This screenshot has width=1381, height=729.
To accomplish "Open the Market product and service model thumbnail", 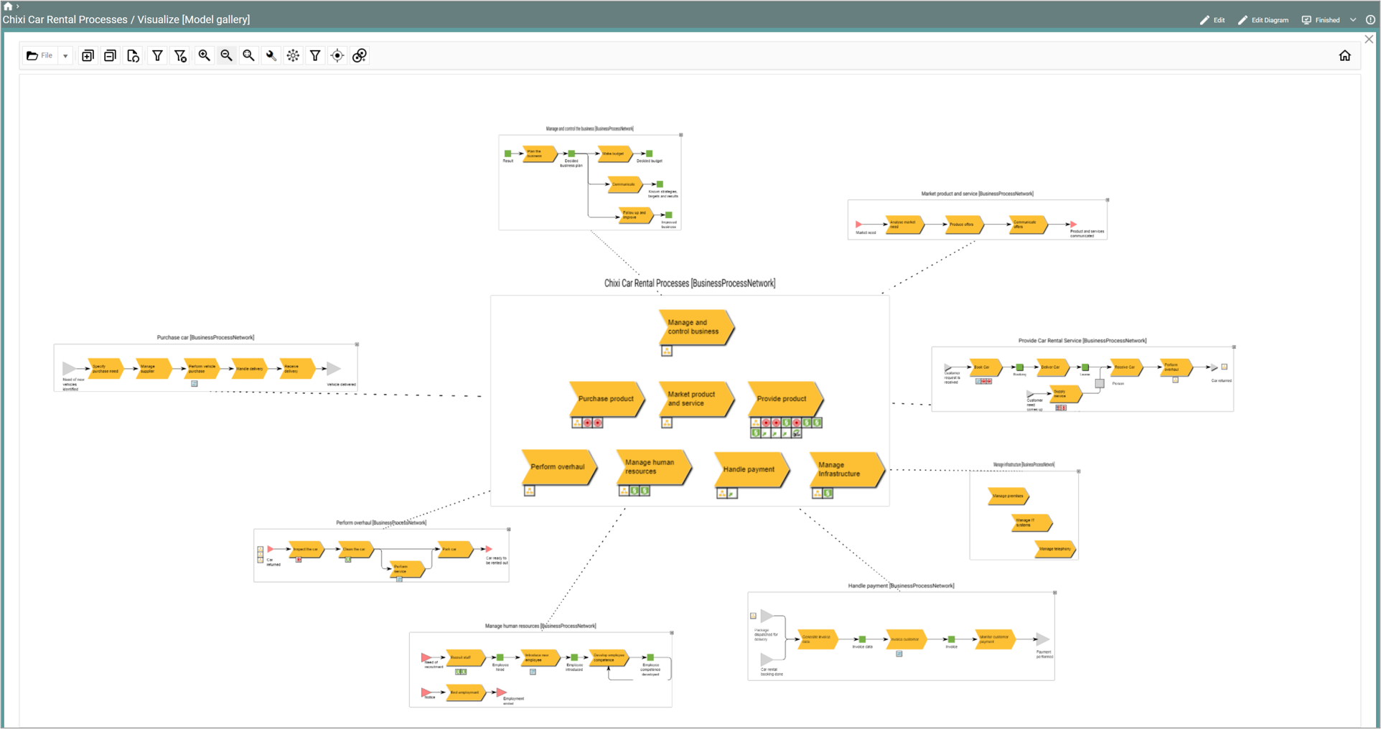I will point(978,220).
